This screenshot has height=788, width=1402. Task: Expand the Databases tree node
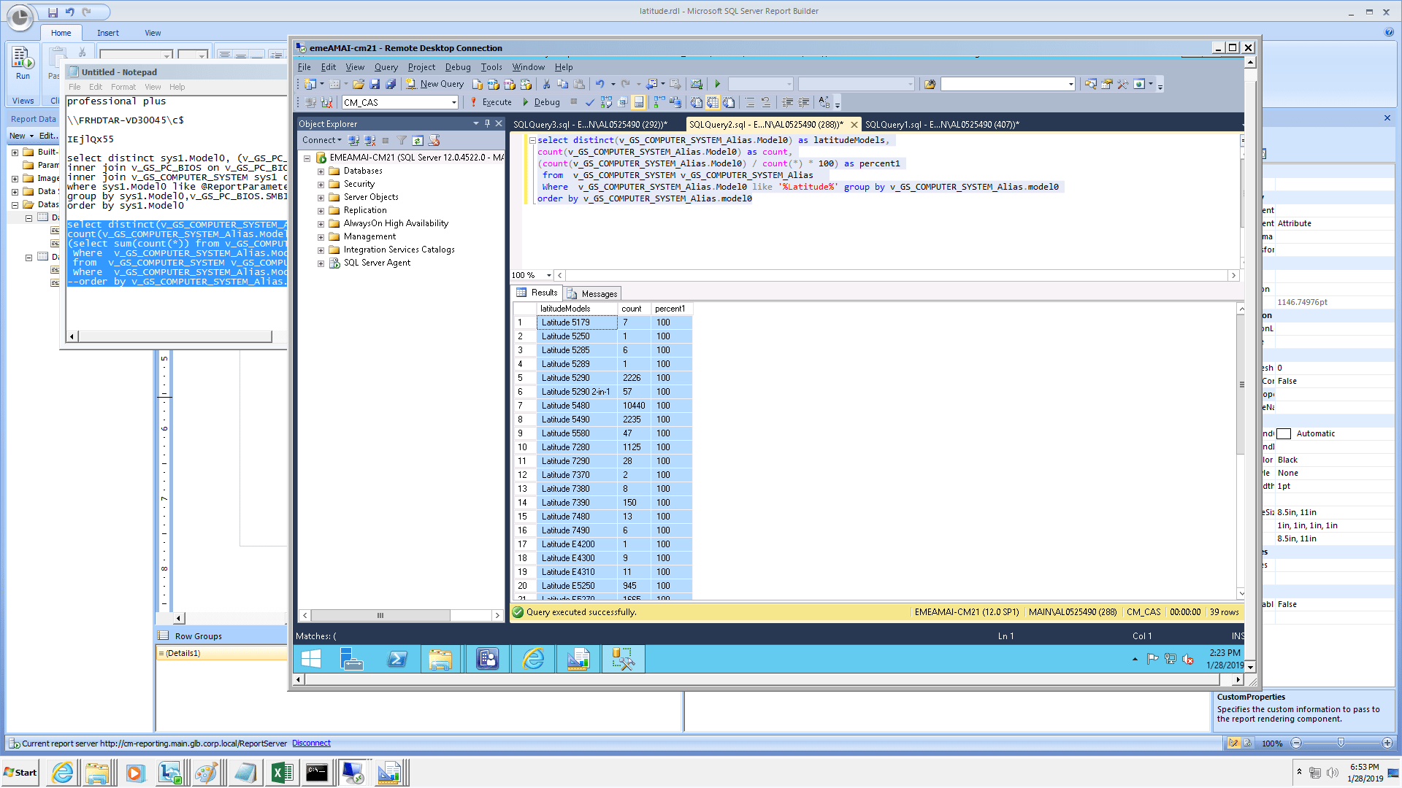(x=321, y=171)
